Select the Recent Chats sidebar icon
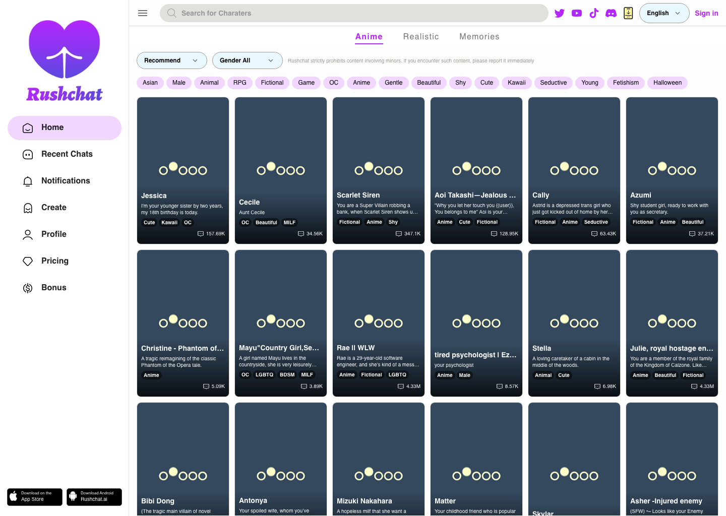This screenshot has height=516, width=726. (x=28, y=154)
